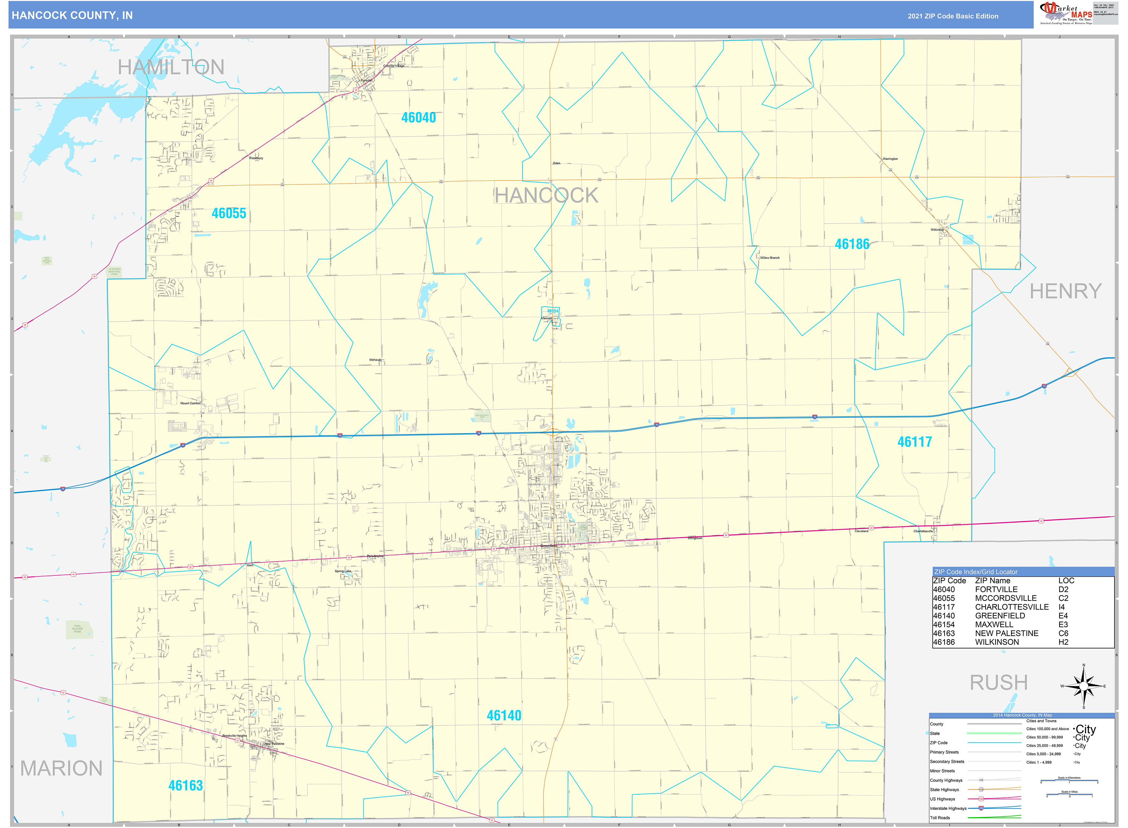1128x828 pixels.
Task: Click the County Highways square marker in legend
Action: [981, 780]
